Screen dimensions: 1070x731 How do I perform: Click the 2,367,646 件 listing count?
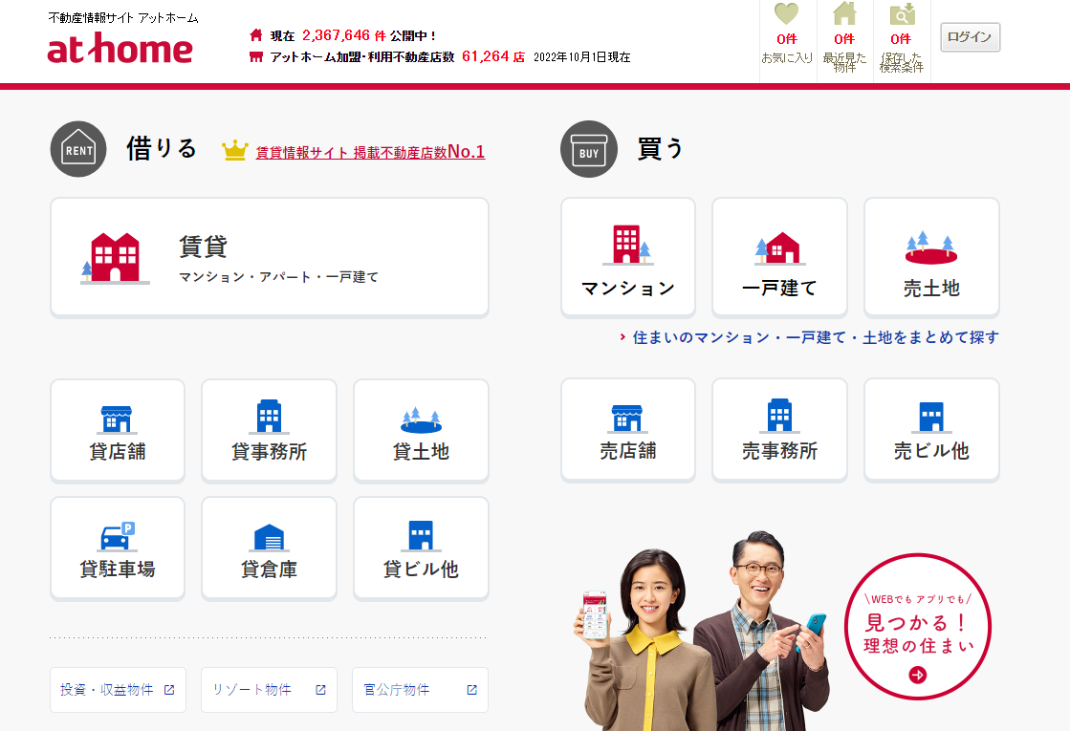point(343,35)
